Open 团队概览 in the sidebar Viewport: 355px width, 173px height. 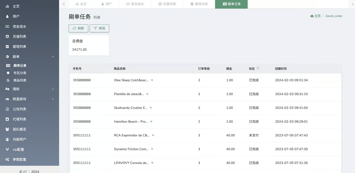click(x=19, y=129)
